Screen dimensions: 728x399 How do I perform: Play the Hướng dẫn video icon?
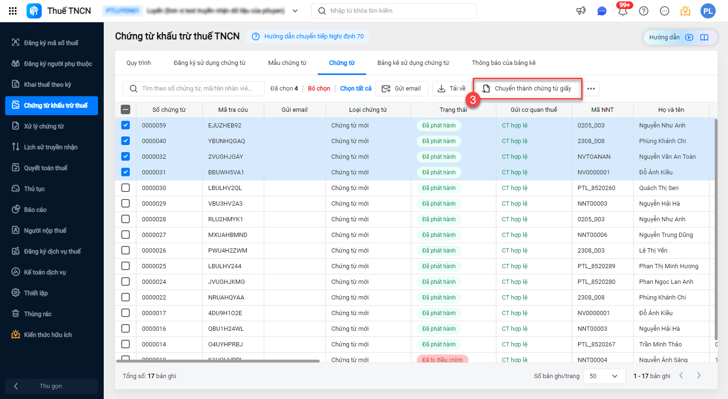tap(689, 37)
